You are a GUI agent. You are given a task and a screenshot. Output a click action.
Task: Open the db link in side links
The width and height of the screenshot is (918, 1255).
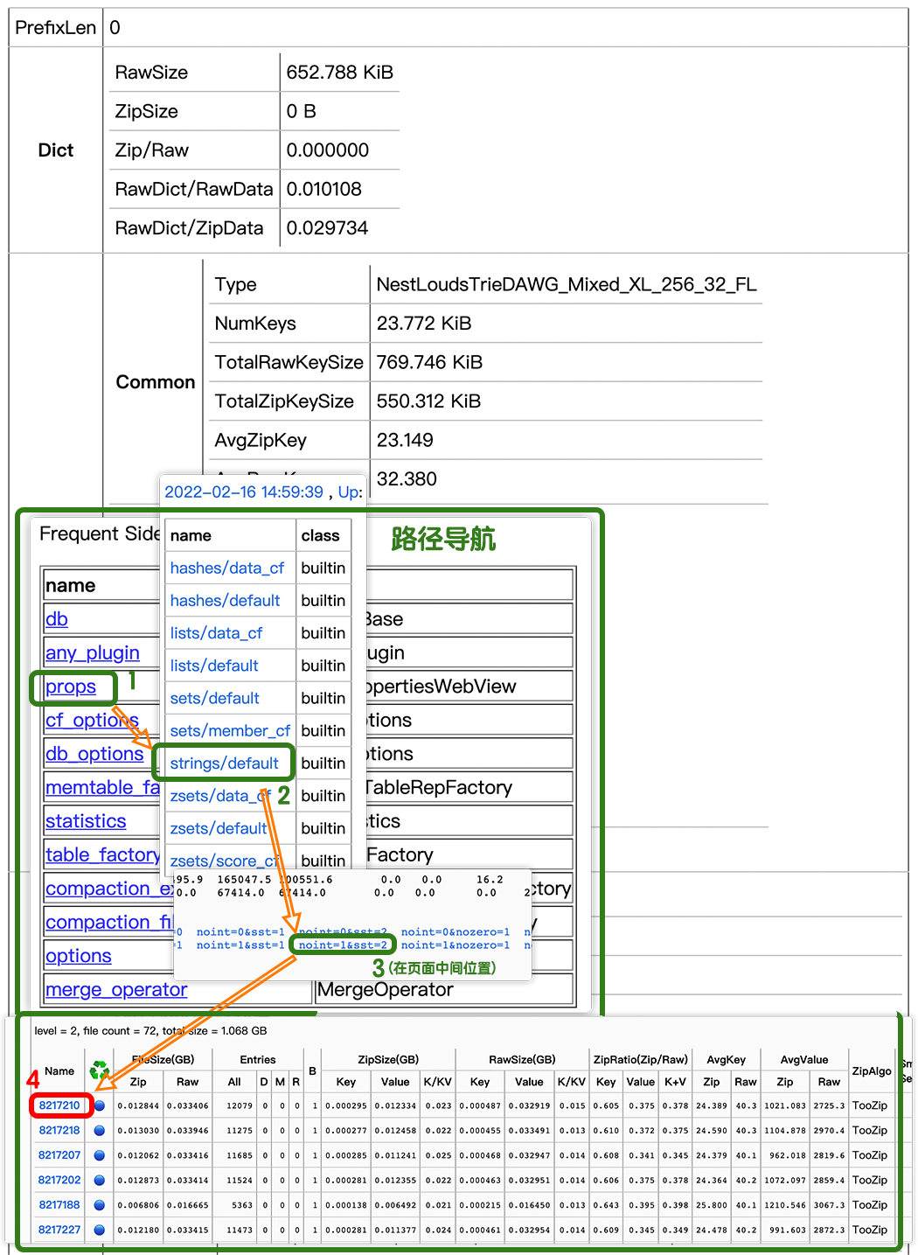pyautogui.click(x=57, y=619)
